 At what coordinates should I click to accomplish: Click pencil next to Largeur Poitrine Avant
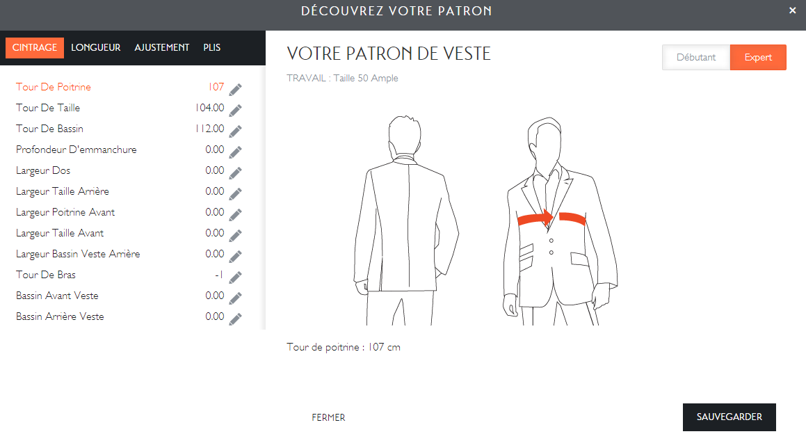click(235, 214)
